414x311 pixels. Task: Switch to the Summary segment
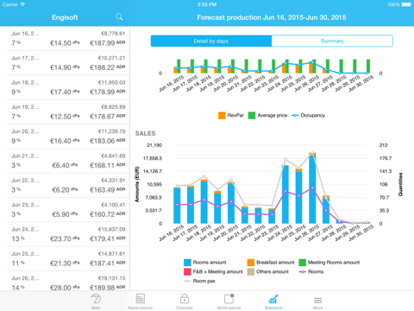tap(332, 41)
